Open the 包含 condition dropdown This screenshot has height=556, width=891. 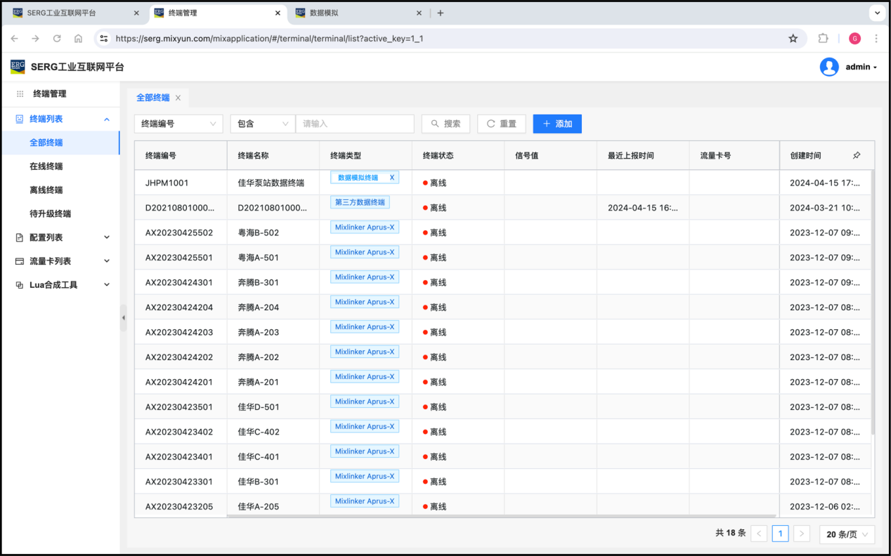[262, 124]
